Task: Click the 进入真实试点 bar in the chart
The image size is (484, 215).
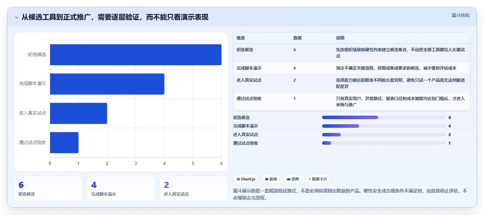Action: point(79,113)
